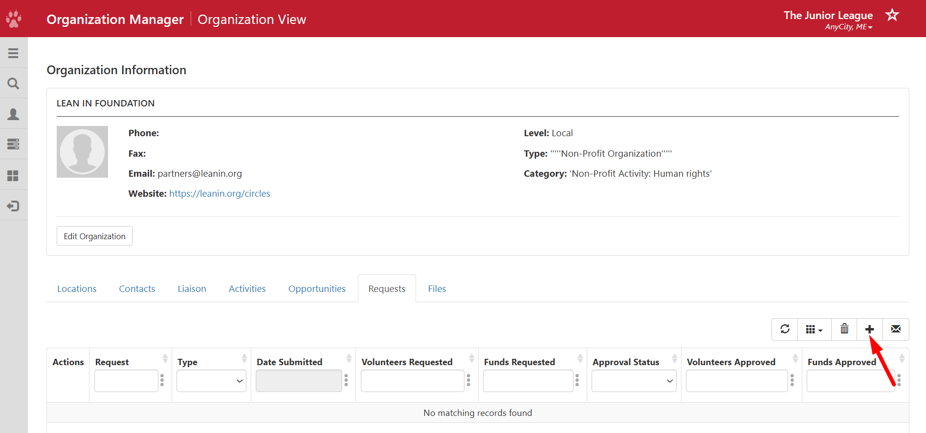Click the favorite star icon in the header

pos(892,15)
